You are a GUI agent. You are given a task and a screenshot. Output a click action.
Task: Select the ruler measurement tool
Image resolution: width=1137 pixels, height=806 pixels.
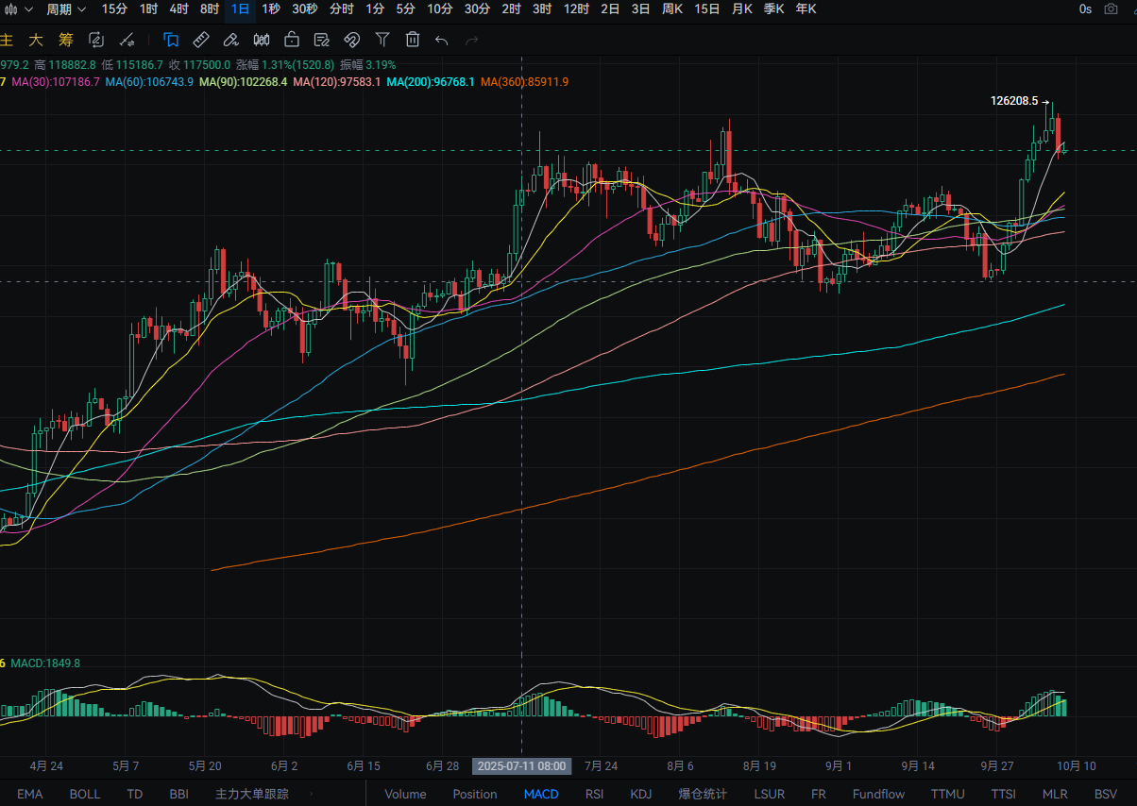point(200,40)
